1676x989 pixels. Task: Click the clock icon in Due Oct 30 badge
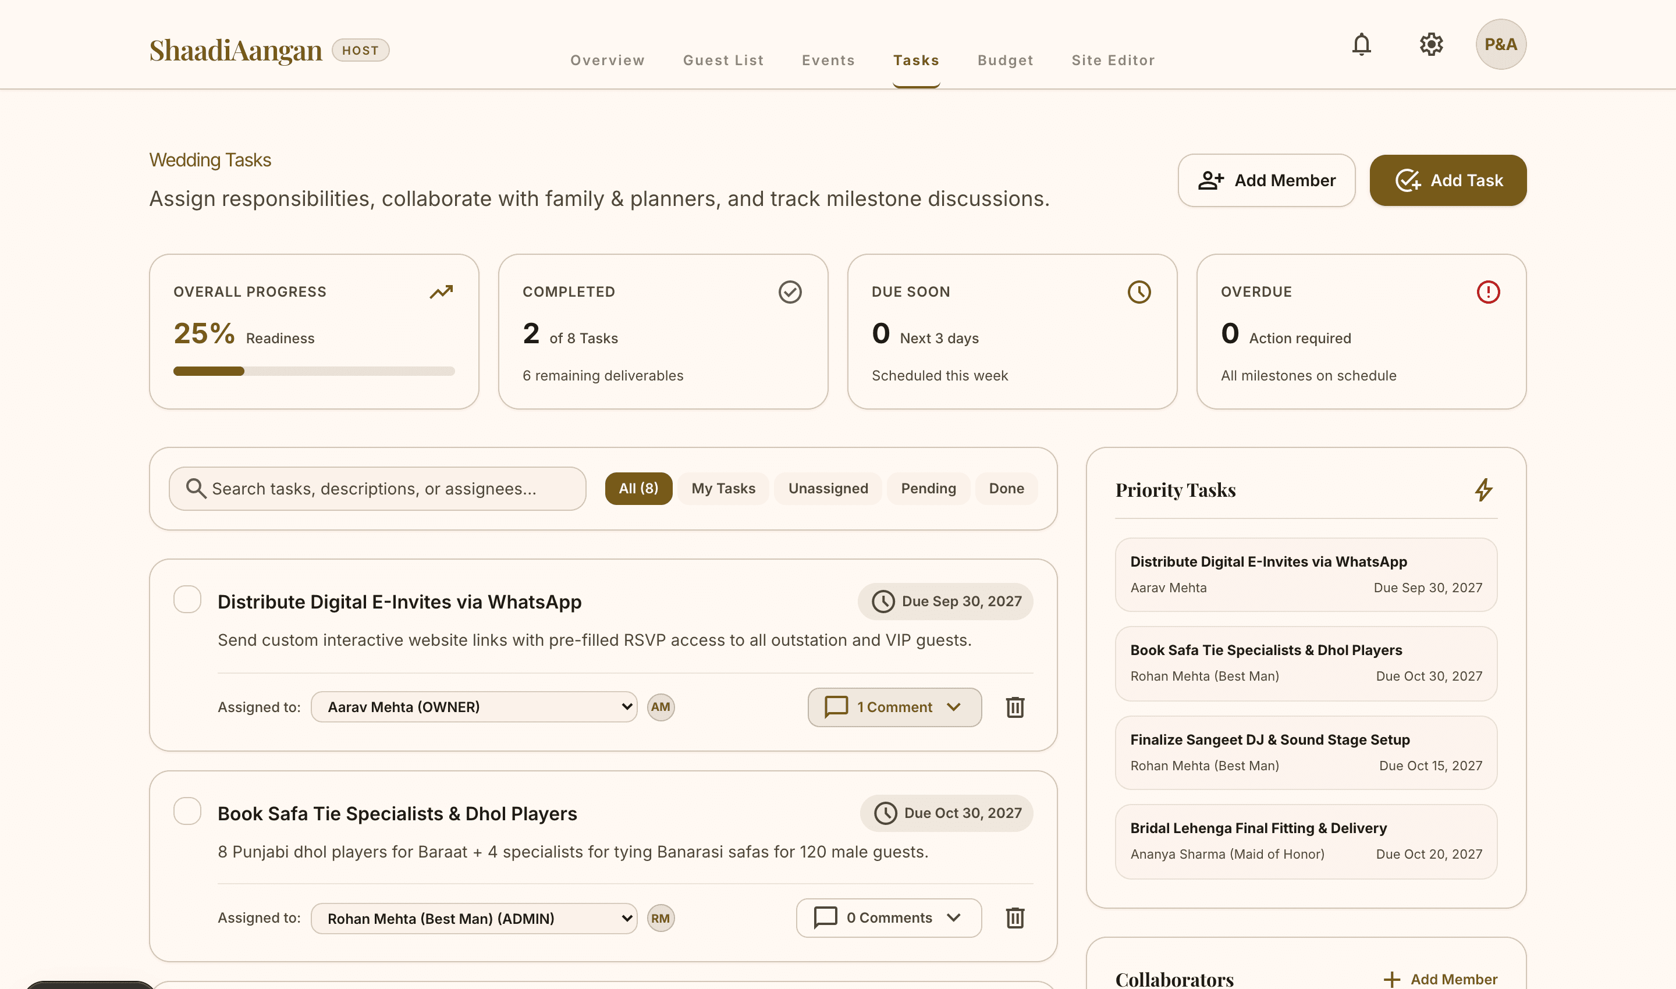(x=885, y=813)
